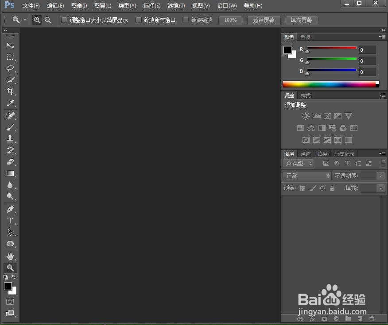Enable resize windows to fit checkbox
Image resolution: width=388 pixels, height=325 pixels.
[64, 20]
